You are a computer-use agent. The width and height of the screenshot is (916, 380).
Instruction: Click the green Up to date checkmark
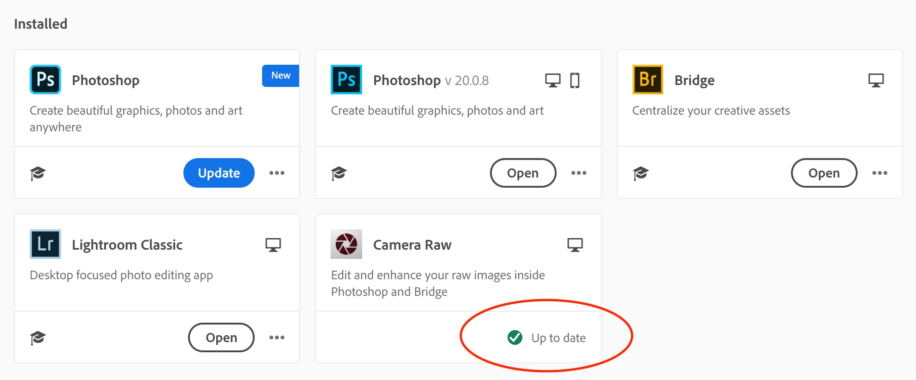pyautogui.click(x=515, y=338)
